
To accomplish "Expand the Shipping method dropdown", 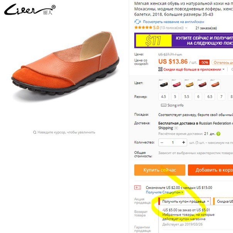I will point(176,128).
